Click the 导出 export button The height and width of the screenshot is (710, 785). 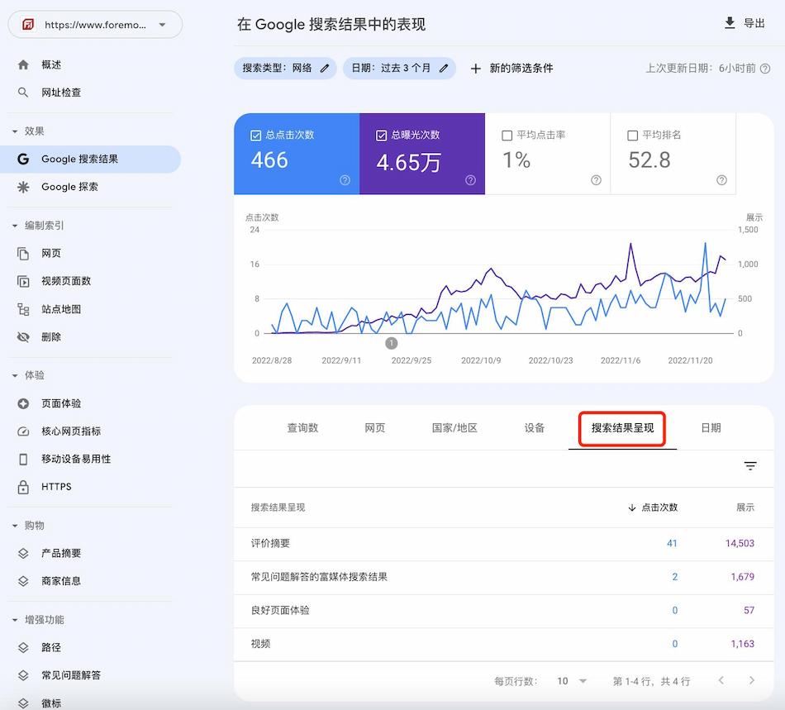click(742, 24)
